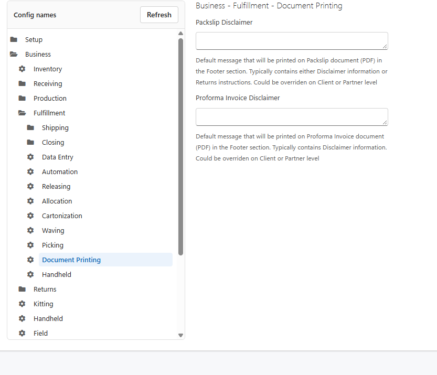Click the Returns folder icon

(x=22, y=289)
